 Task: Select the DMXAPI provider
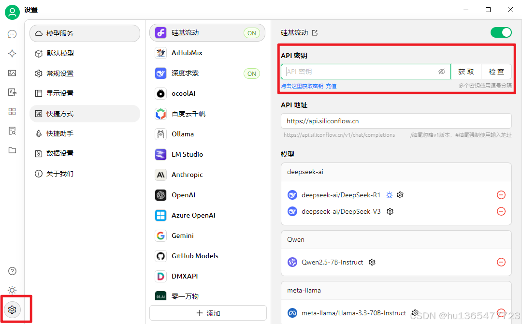(x=207, y=276)
